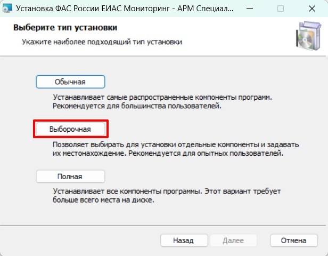The image size is (328, 256).
Task: Click the description starting with 'Позволяет выбирать'
Action: (176, 149)
